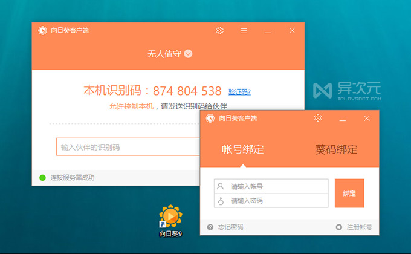The height and width of the screenshot is (254, 411).
Task: Open settings gear in main 向日葵客户端 window
Action: (219, 31)
